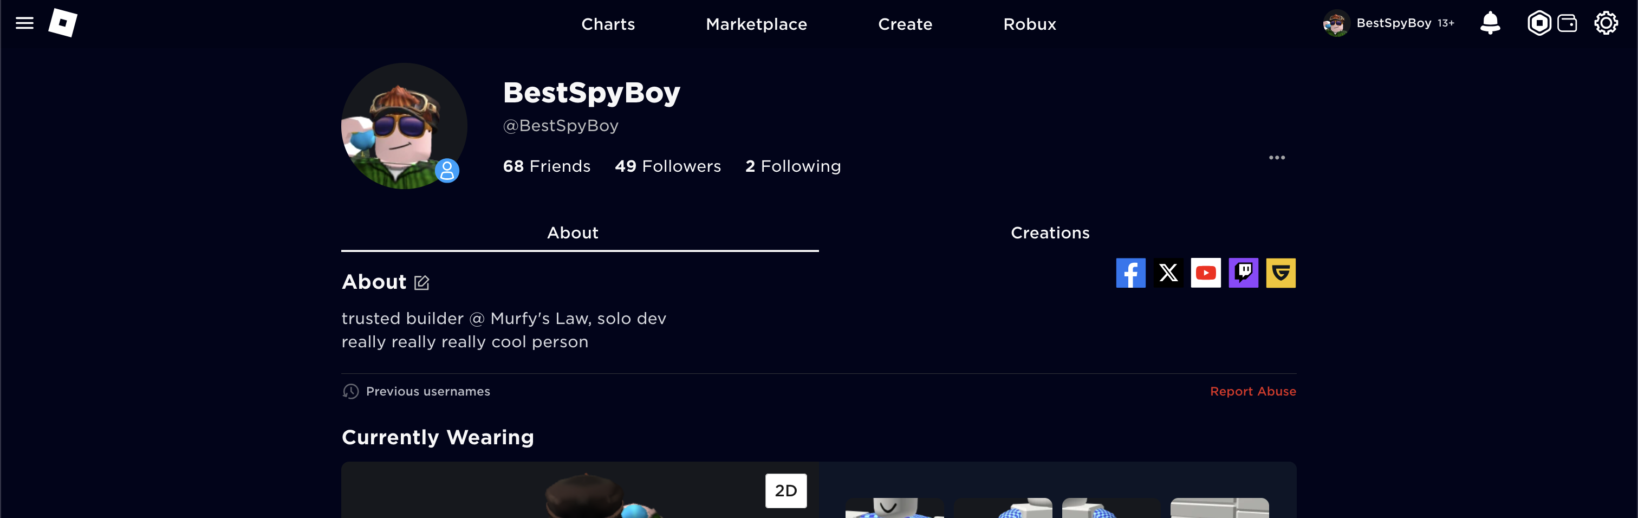Open the settings gear icon
Screen dimensions: 1638x518
pos(1605,23)
